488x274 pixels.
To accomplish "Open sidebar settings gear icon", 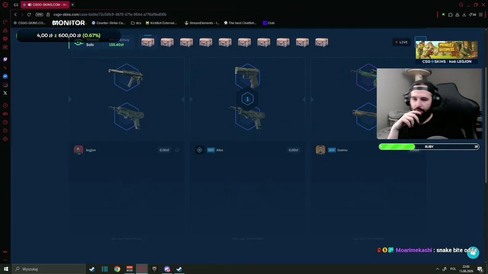I will (x=5, y=139).
